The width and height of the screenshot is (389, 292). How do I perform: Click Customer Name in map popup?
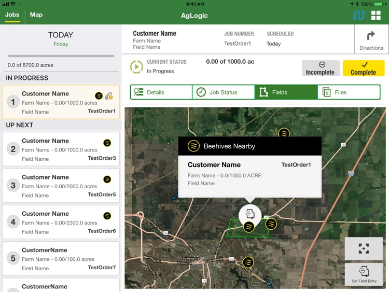(x=214, y=165)
